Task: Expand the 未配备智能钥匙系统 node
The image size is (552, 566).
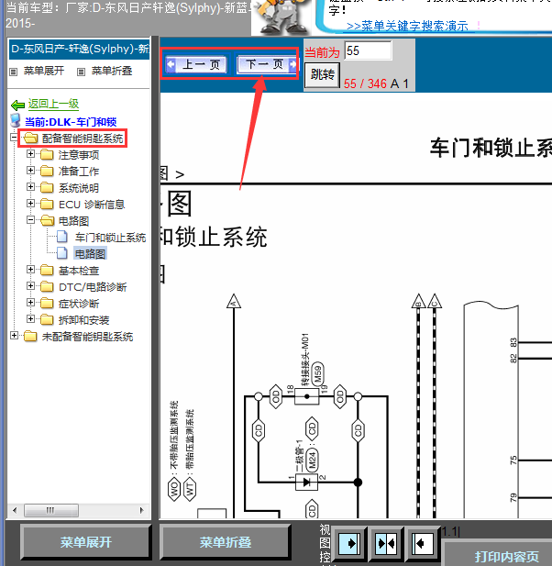Action: pos(14,336)
